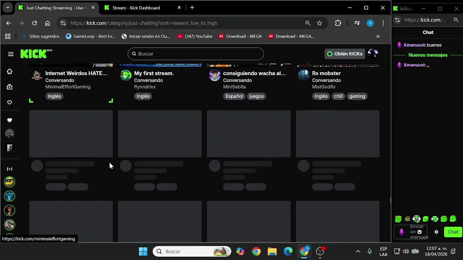The image size is (463, 260).
Task: Click the purple microphone icon in chat box
Action: coord(401,232)
